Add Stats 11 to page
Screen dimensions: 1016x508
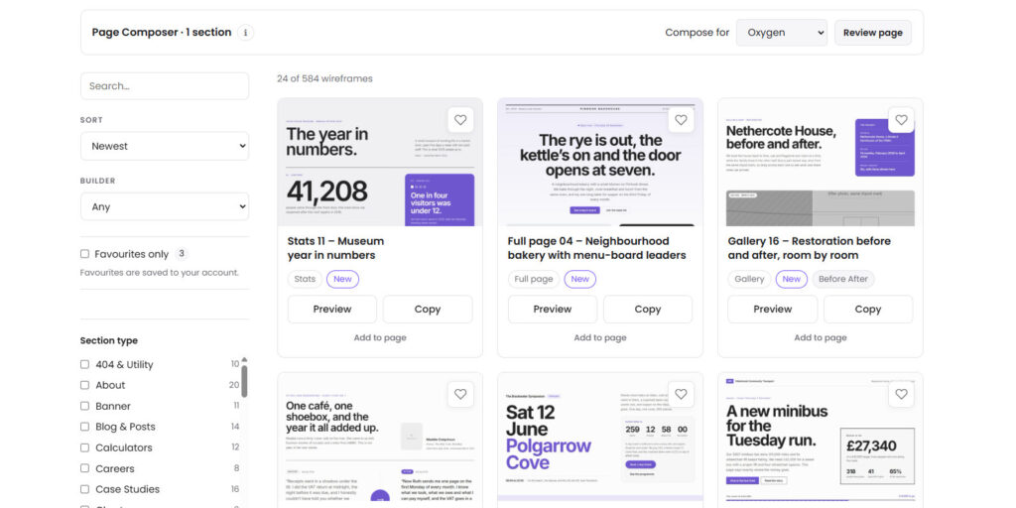(380, 337)
